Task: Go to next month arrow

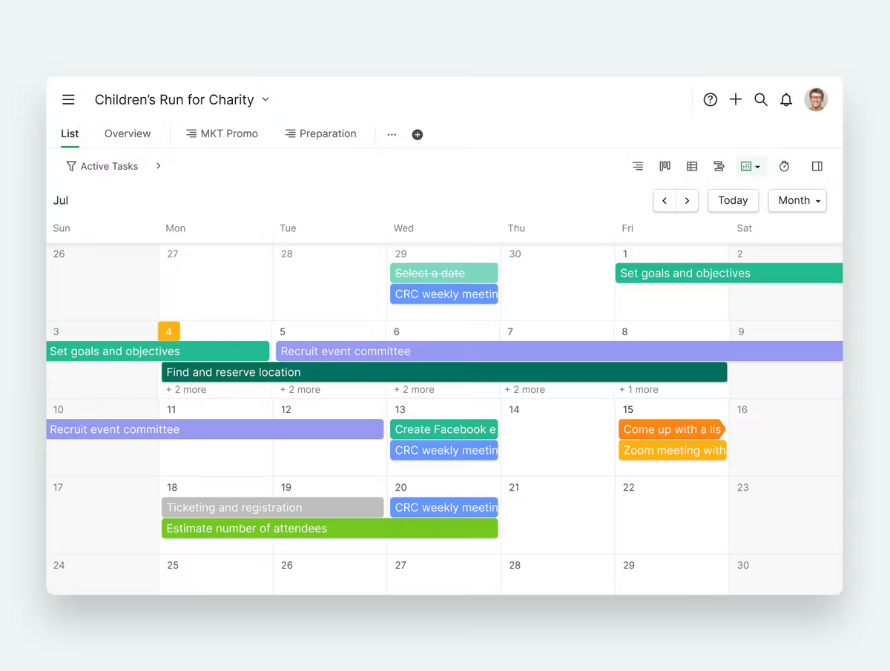Action: (x=688, y=200)
